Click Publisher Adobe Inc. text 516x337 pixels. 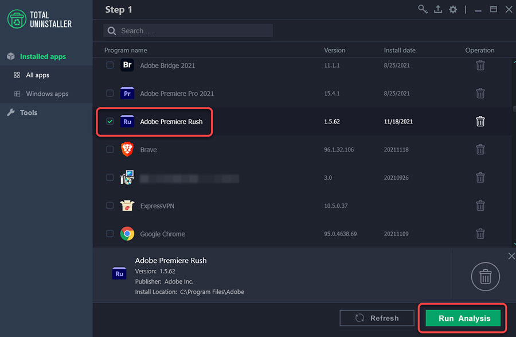(x=164, y=282)
